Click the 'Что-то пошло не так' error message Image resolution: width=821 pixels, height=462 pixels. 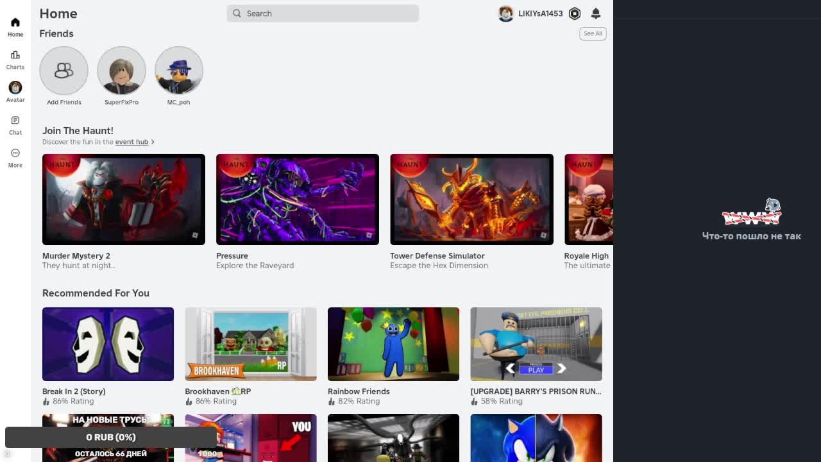pyautogui.click(x=752, y=236)
